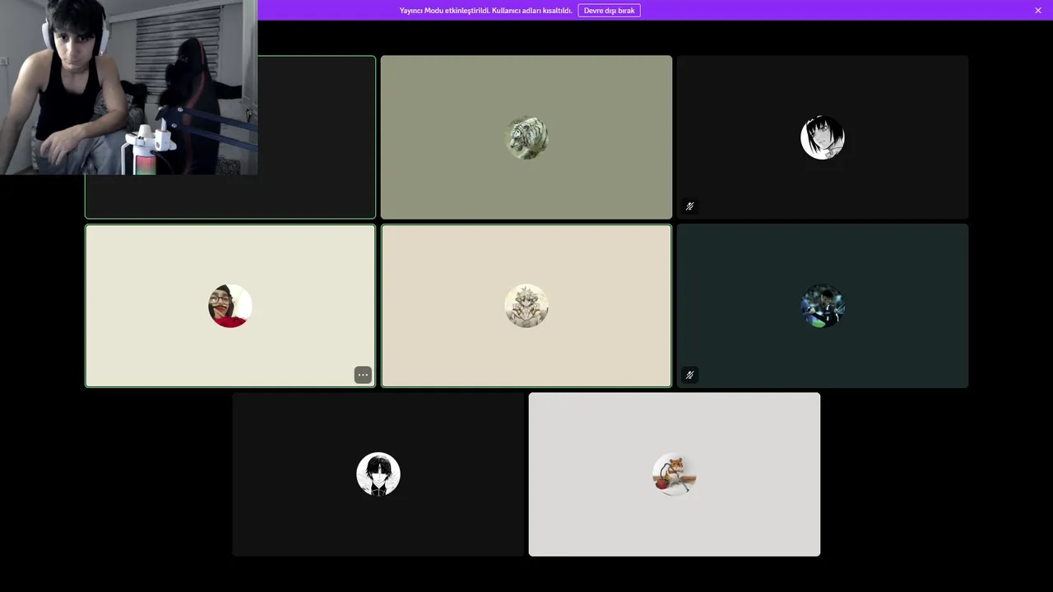Click the "Devre dışı bırak" button

click(x=609, y=11)
